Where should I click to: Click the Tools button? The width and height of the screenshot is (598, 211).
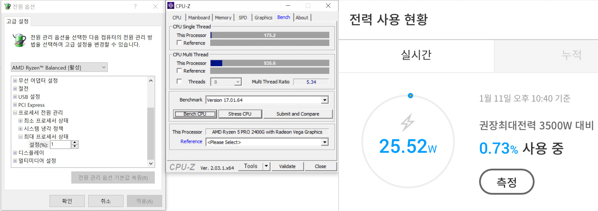click(x=251, y=166)
